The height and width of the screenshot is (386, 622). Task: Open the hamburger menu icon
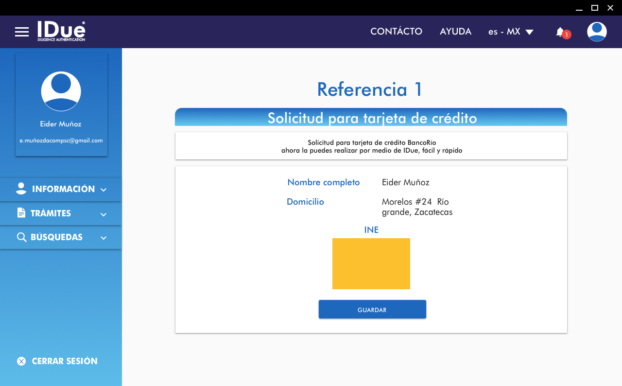(x=22, y=32)
